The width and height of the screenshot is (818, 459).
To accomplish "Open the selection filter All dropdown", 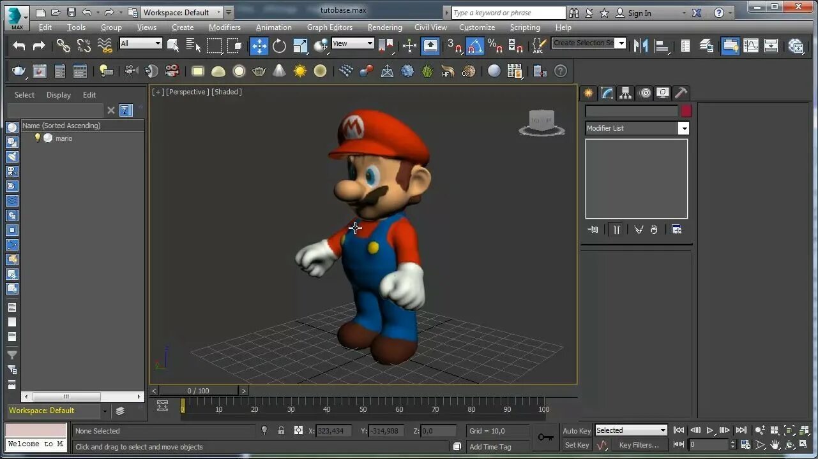I will (141, 43).
